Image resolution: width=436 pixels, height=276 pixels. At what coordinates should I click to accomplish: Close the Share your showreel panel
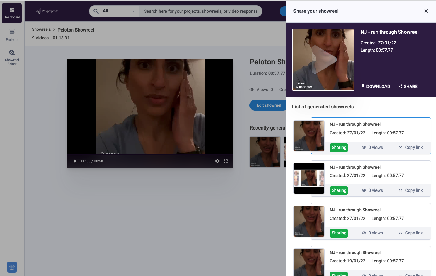pyautogui.click(x=426, y=11)
